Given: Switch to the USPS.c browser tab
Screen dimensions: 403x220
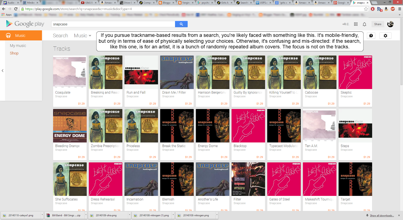Looking at the screenshot, I should click(x=264, y=3).
